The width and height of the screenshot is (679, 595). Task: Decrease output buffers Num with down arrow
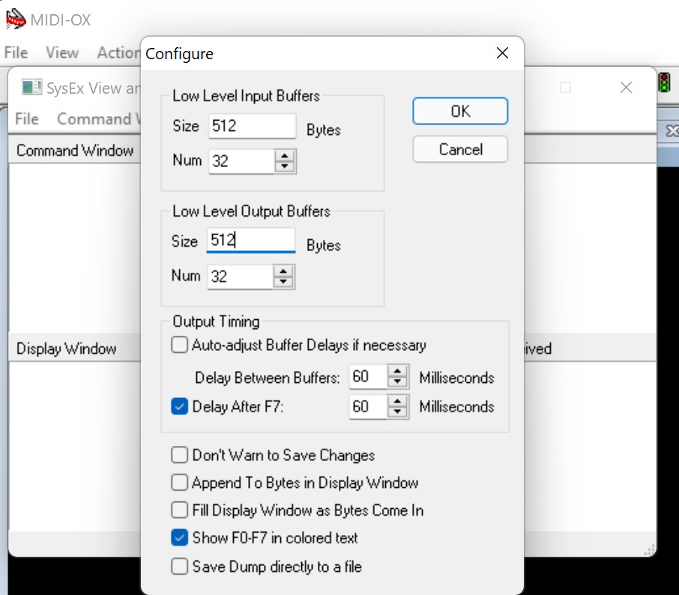tap(284, 282)
